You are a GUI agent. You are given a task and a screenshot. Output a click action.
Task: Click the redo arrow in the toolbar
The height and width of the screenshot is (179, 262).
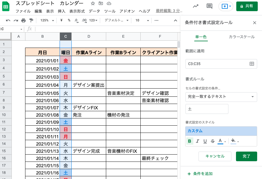pyautogui.click(x=16, y=20)
